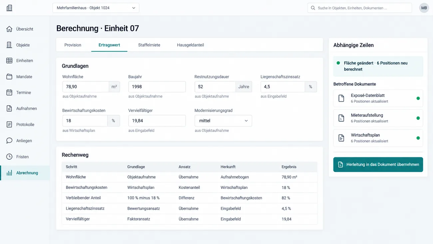Click the '100 % minus 18 %' cell
Viewport: 433px width, 244px height.
[143, 198]
